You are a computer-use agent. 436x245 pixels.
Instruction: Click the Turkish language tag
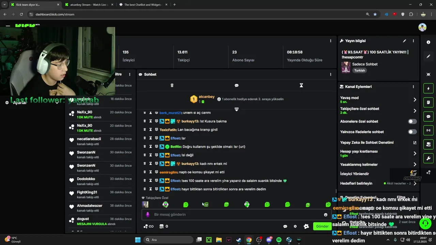359,70
